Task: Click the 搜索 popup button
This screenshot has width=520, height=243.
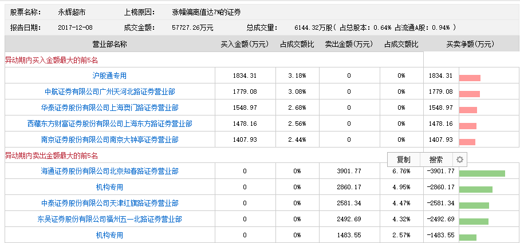Action: click(x=436, y=160)
